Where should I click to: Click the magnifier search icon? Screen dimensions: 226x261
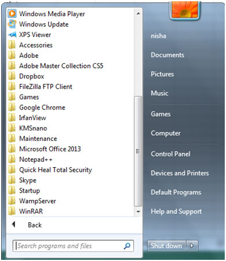[x=127, y=246]
